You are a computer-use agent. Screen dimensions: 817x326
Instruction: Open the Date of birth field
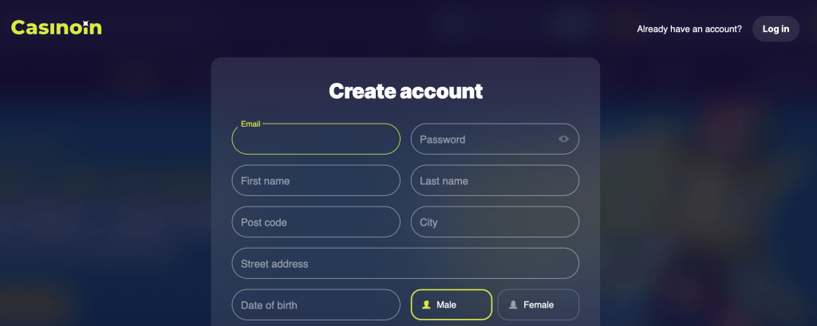click(316, 304)
